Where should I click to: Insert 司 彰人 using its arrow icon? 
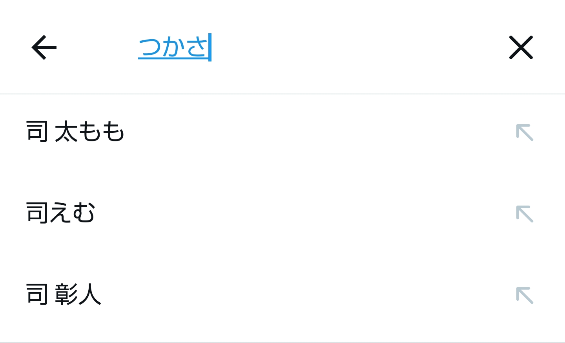525,295
